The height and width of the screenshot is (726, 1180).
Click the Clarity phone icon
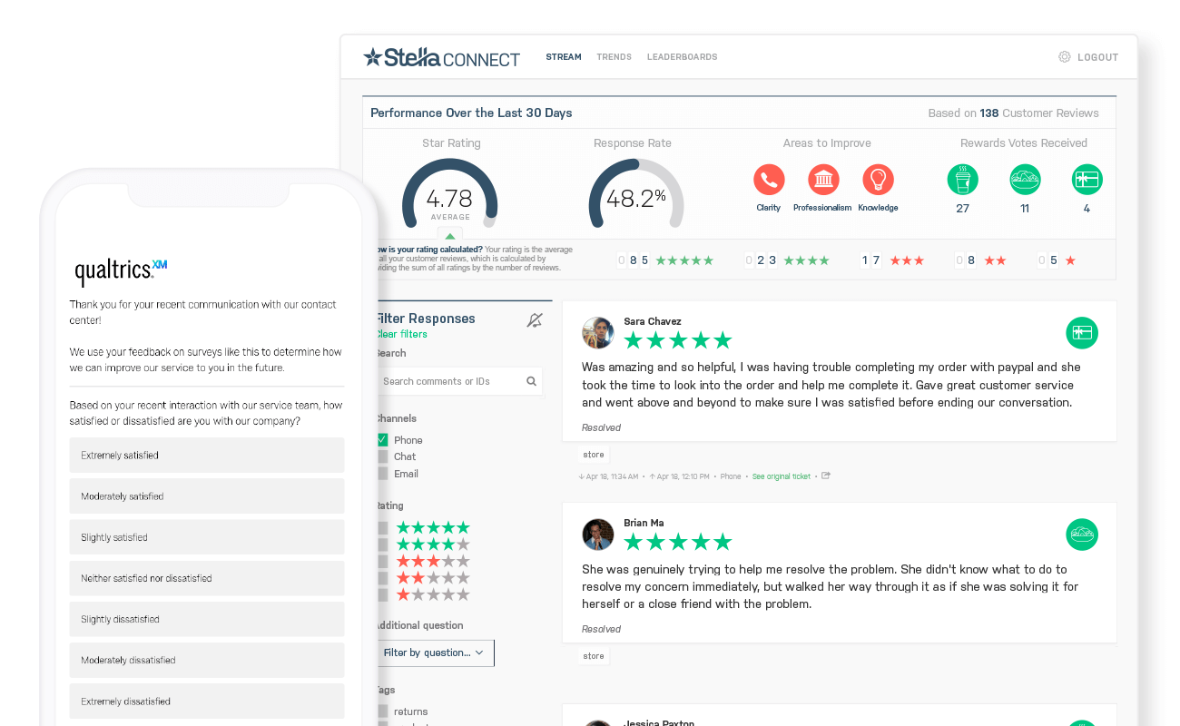click(769, 180)
